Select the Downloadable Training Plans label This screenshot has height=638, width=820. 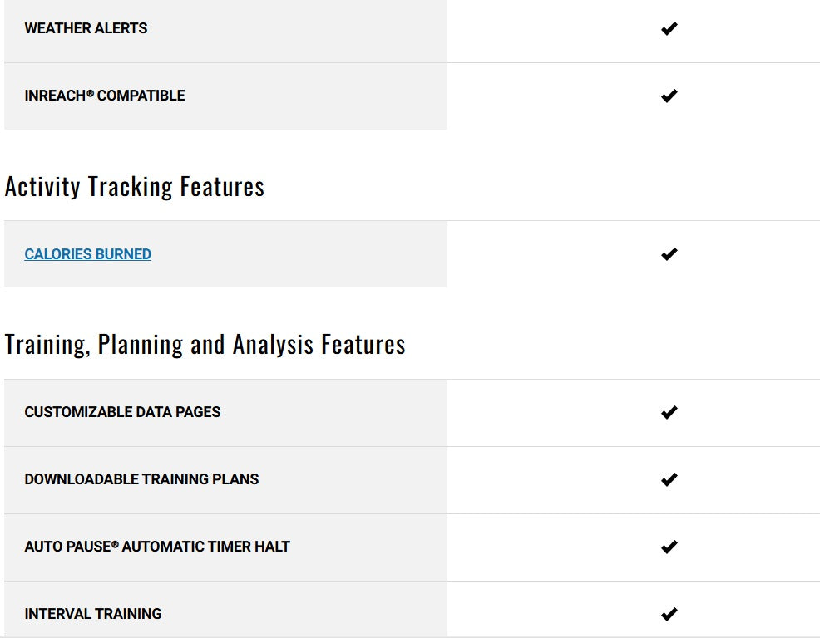141,479
